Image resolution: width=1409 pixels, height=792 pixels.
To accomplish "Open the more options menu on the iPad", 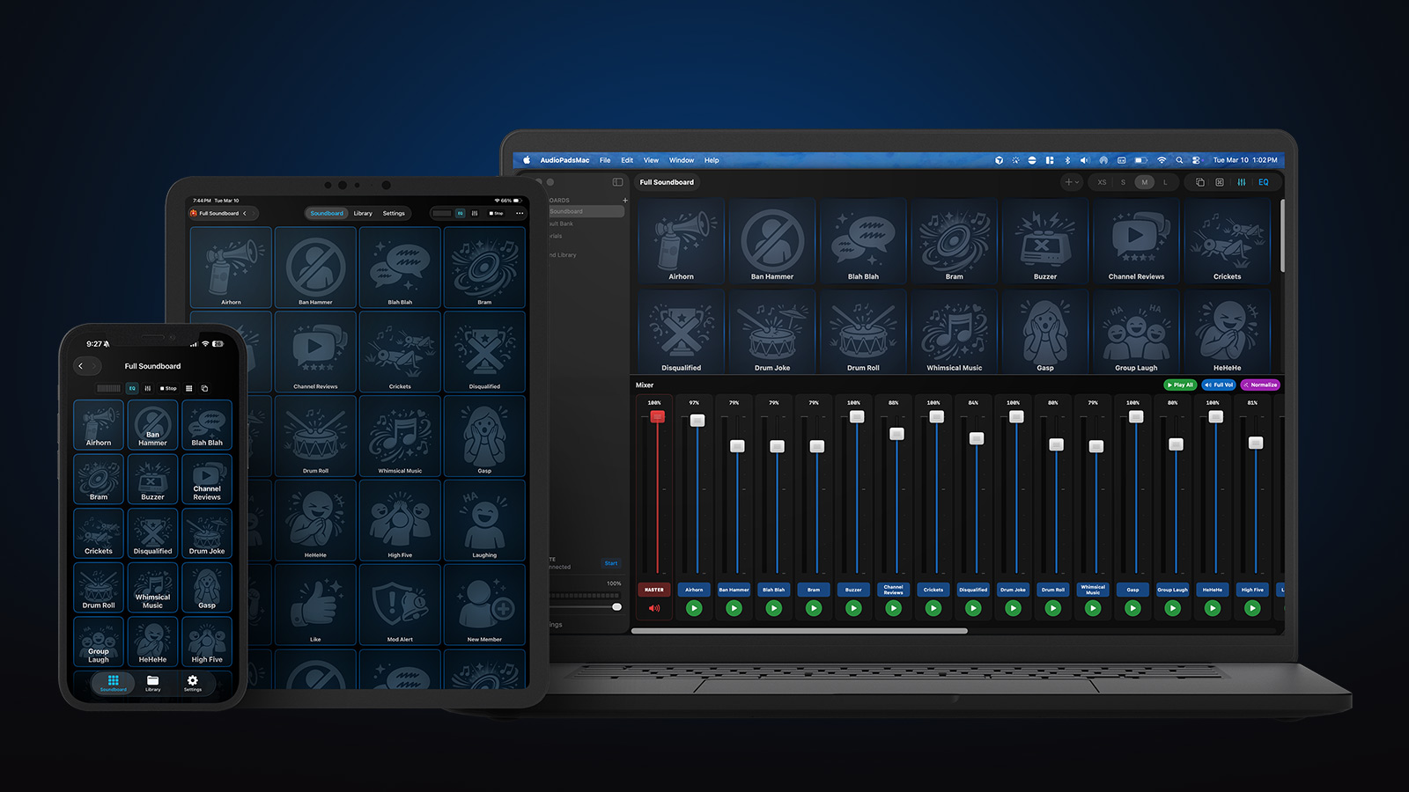I will [x=519, y=213].
